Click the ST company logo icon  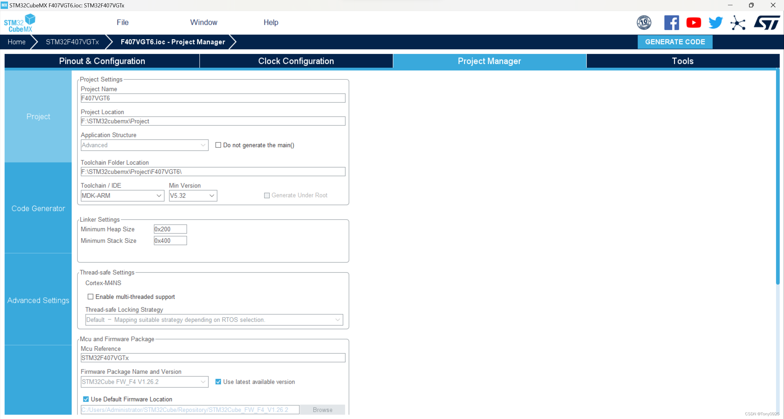pyautogui.click(x=767, y=23)
